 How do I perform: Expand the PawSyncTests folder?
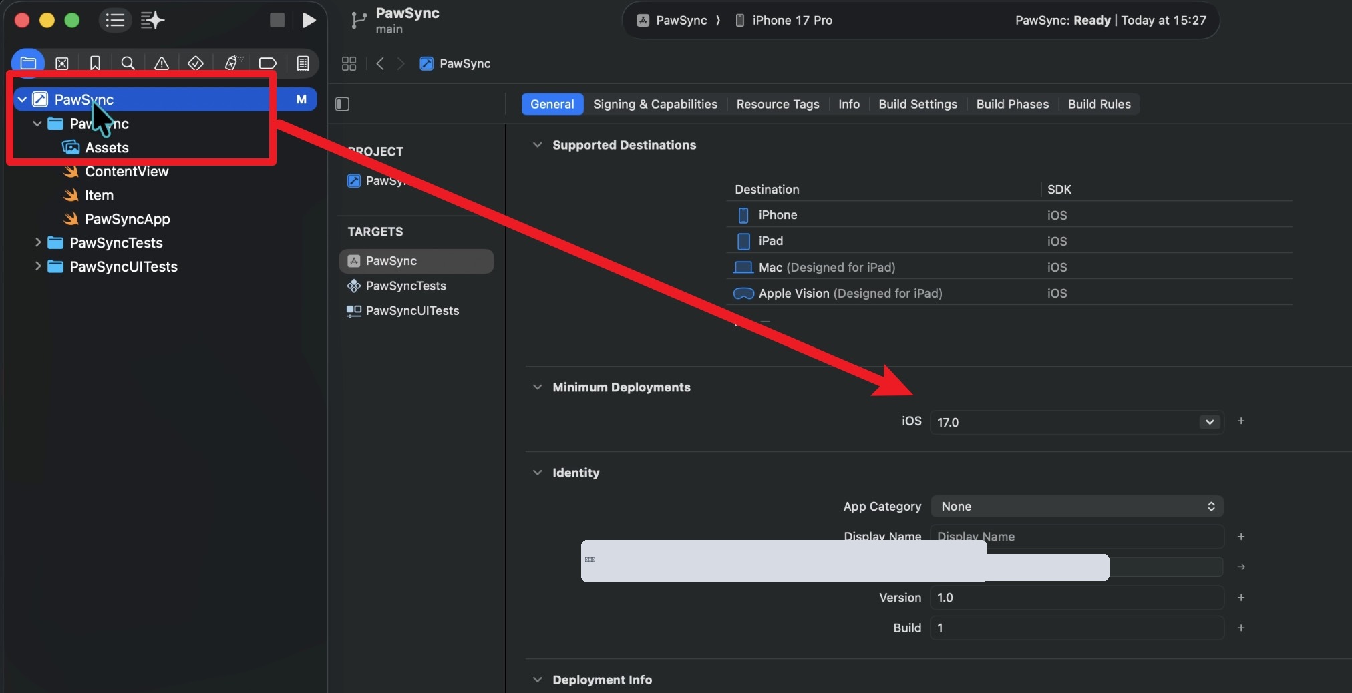tap(37, 242)
